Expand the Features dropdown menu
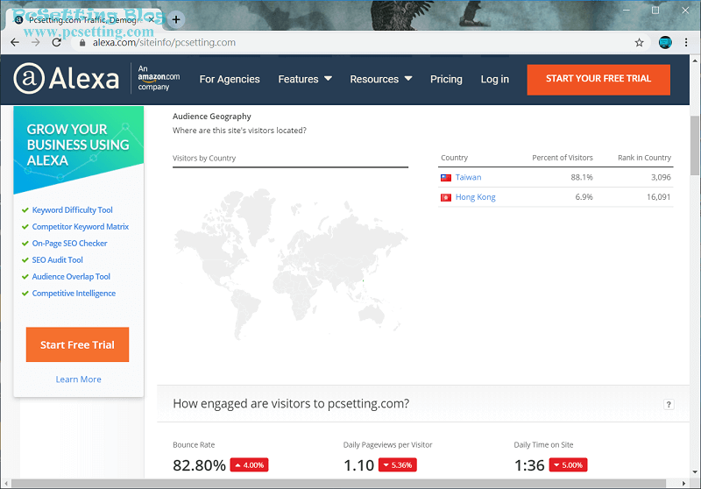Screen dimensions: 701x489 point(305,79)
